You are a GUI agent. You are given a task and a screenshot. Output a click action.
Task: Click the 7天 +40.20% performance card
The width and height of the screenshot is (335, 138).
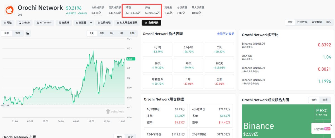[219, 49]
